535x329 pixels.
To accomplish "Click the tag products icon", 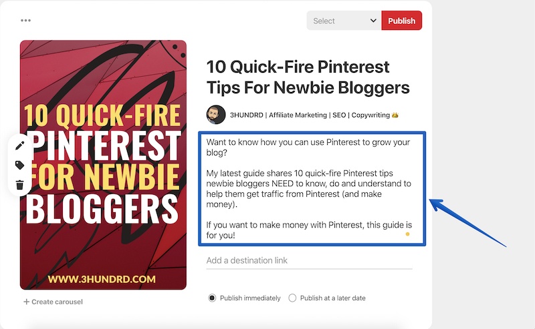I will point(20,166).
